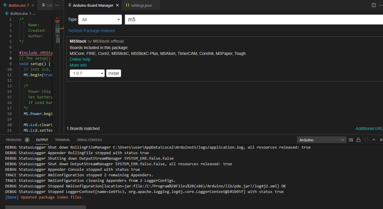Image resolution: width=383 pixels, height=209 pixels.
Task: Click the M5Stack More info link
Action: click(78, 65)
